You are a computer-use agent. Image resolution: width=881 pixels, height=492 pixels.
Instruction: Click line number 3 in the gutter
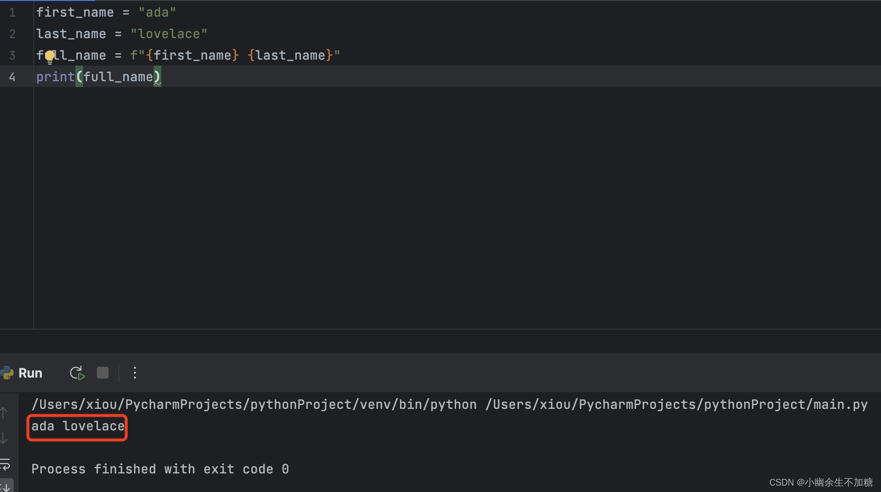pos(12,56)
